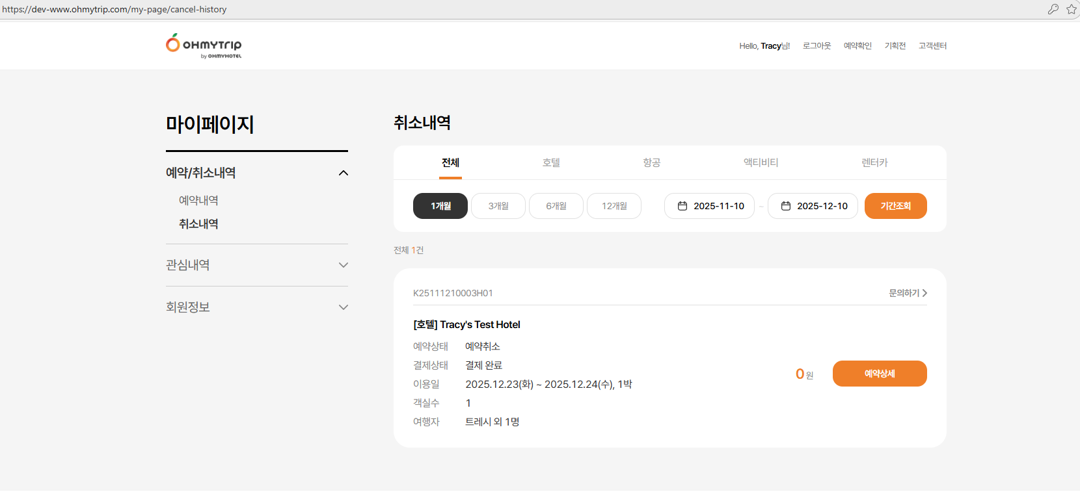Click the OHMYTRIP logo

204,46
